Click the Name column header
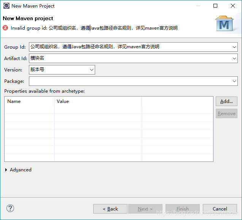242x220 pixels. tap(29, 101)
